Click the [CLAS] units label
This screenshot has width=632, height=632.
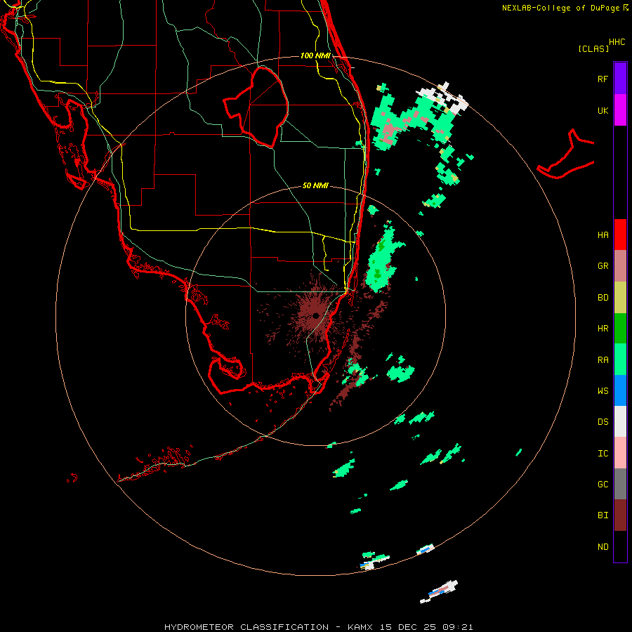[x=593, y=48]
